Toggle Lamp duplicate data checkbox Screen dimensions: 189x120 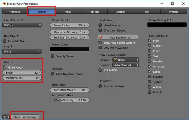(150, 71)
